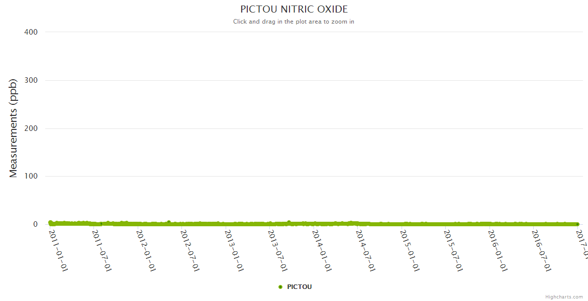The image size is (588, 301).
Task: Click the 400 y-axis value label
Action: click(x=31, y=32)
